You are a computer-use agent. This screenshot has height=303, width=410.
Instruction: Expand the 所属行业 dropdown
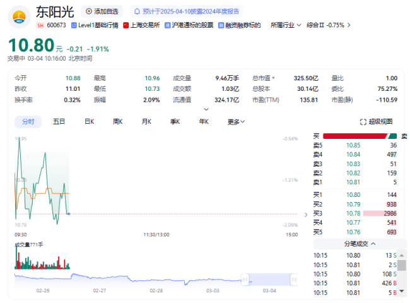click(299, 25)
